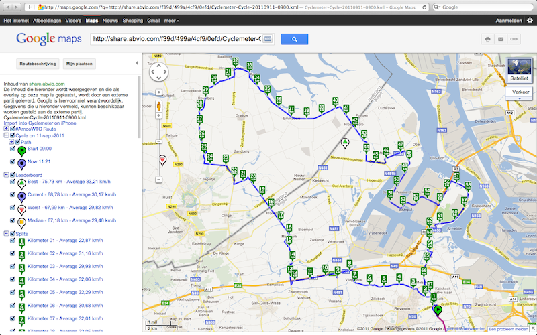537x335 pixels.
Task: Click the left panel vertical scrollbar
Action: coord(139,107)
